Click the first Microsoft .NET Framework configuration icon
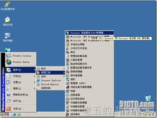The width and height of the screenshot is (157, 118). [68, 37]
